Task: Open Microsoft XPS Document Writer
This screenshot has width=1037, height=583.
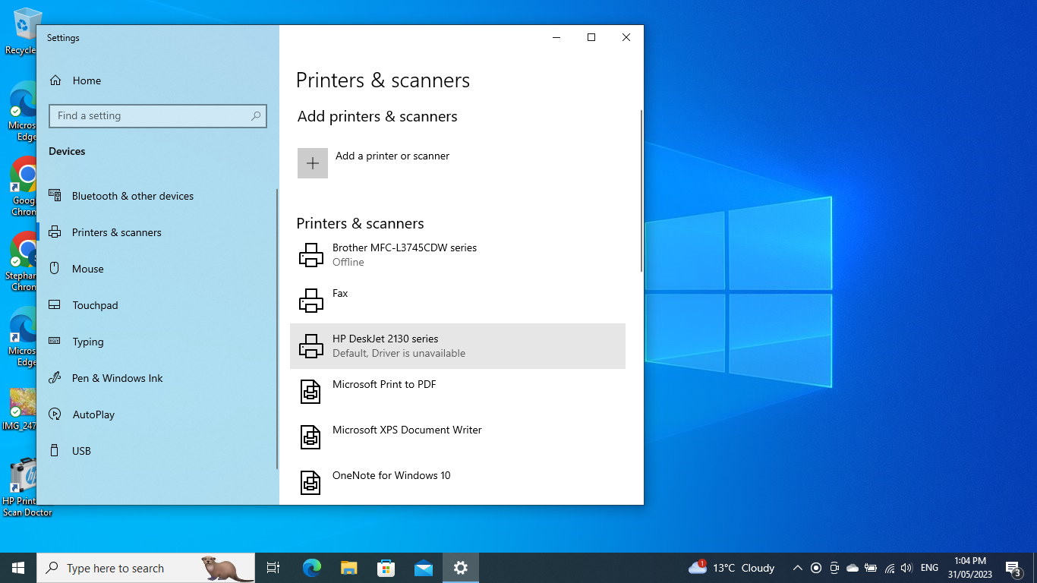Action: click(x=407, y=430)
